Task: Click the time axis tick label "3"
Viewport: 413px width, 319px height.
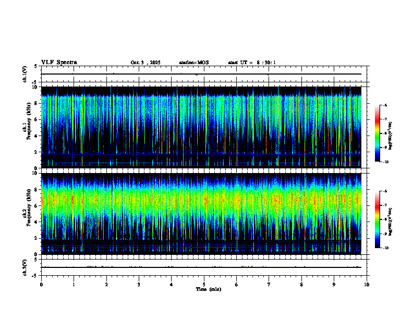Action: 139,285
